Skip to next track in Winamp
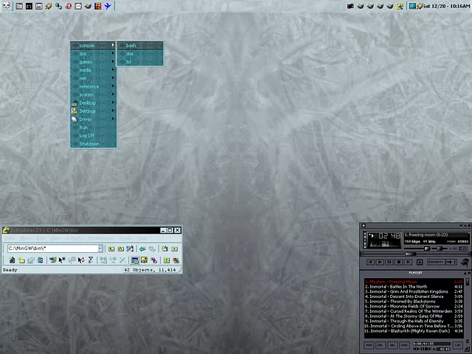Screen dimensions: 472x354 (409, 262)
